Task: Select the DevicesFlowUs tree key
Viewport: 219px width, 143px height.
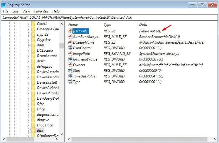Action: click(x=48, y=93)
